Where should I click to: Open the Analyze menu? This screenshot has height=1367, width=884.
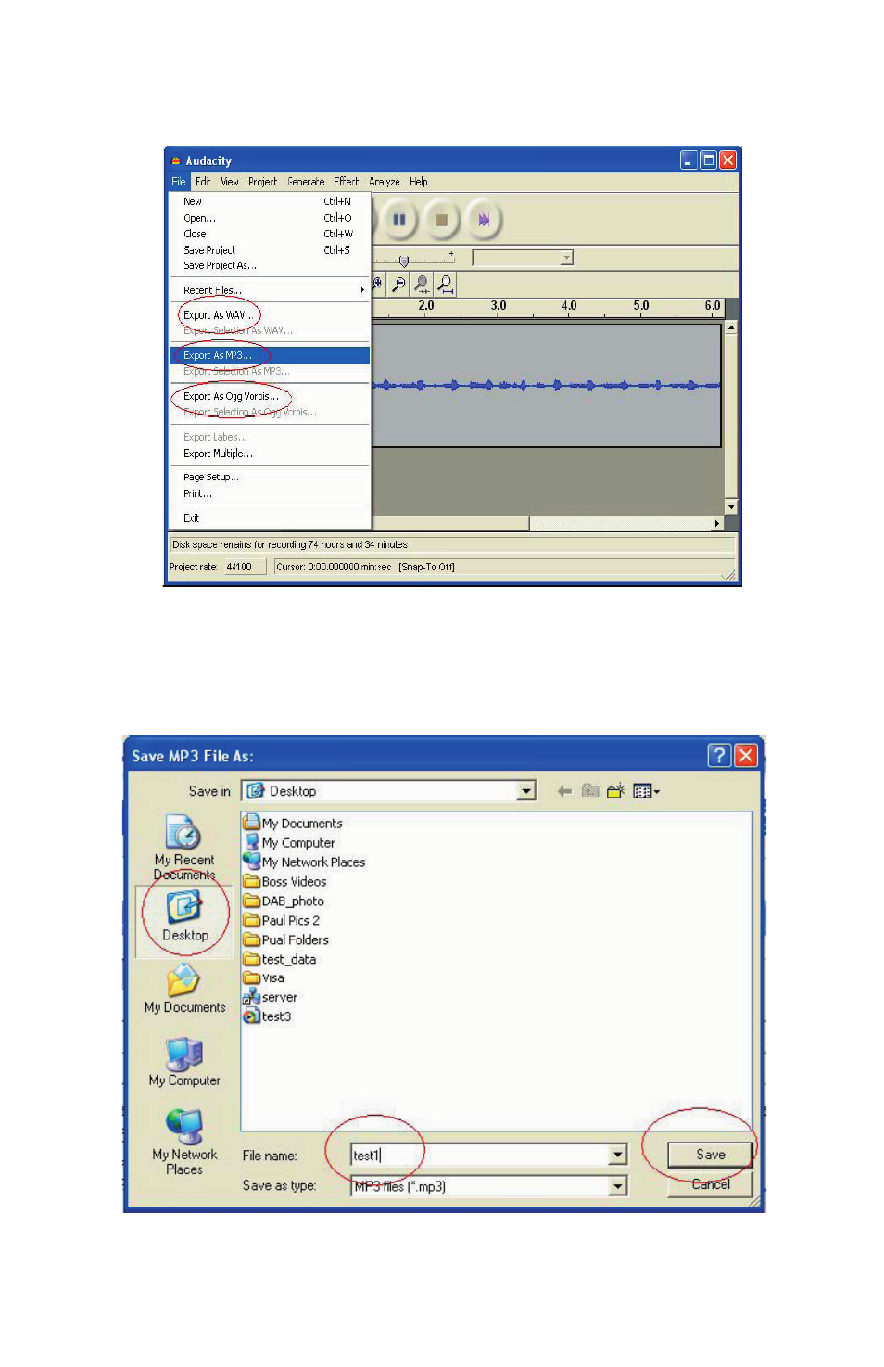[385, 182]
